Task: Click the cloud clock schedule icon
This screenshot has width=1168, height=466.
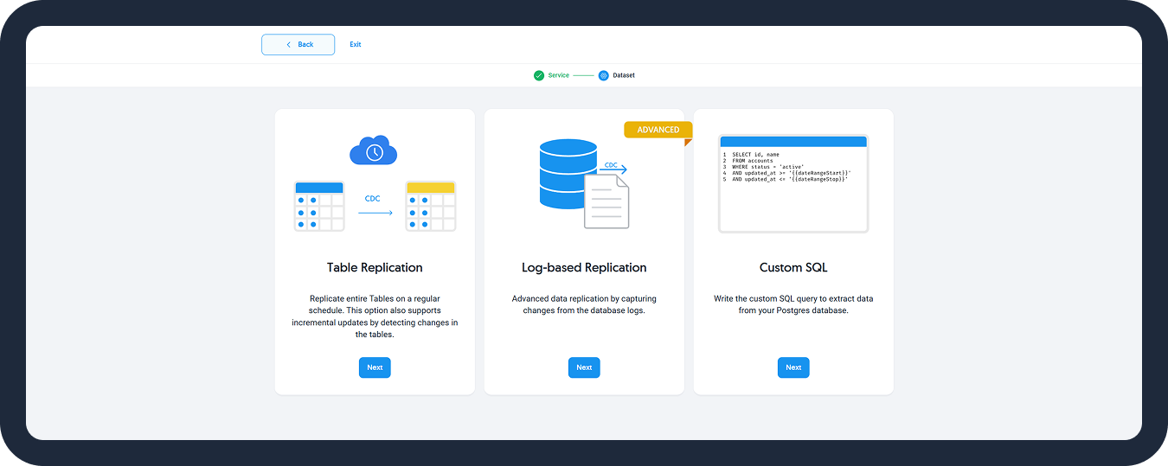Action: tap(374, 150)
